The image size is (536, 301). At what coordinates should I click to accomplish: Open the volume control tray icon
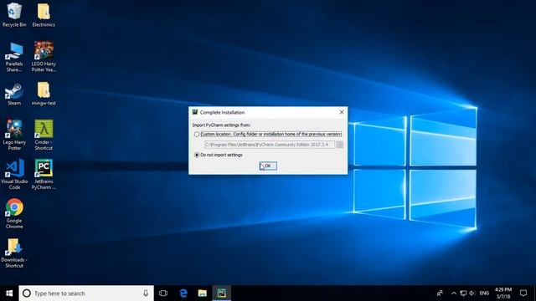tap(472, 293)
